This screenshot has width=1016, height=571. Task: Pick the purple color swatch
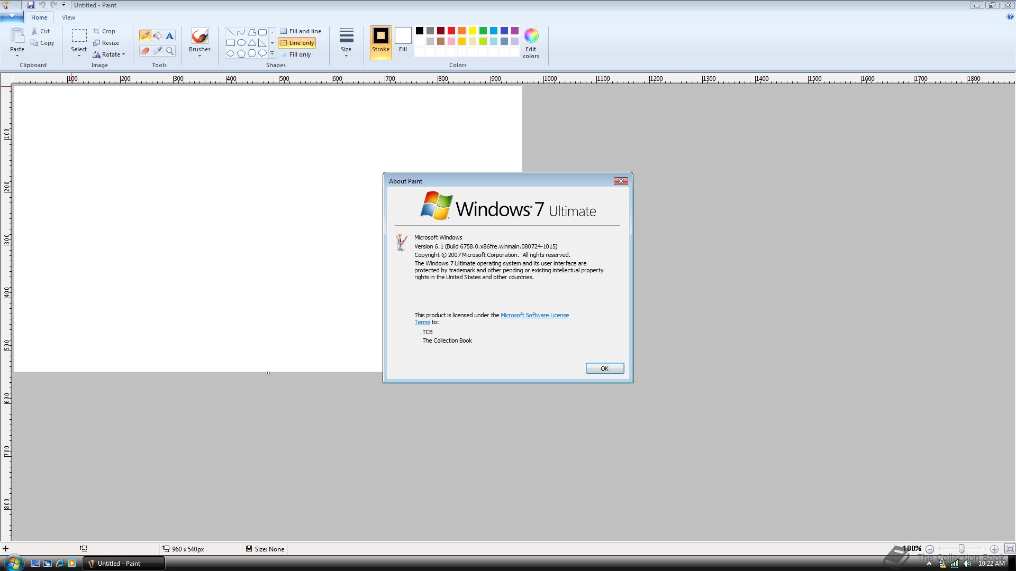515,31
